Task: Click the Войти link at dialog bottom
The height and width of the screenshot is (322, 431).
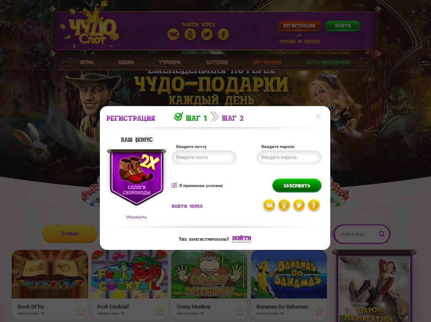Action: click(x=242, y=238)
